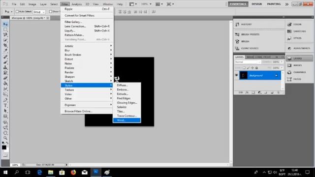Show more workspaces chevron
This screenshot has width=315, height=177.
coord(286,4)
